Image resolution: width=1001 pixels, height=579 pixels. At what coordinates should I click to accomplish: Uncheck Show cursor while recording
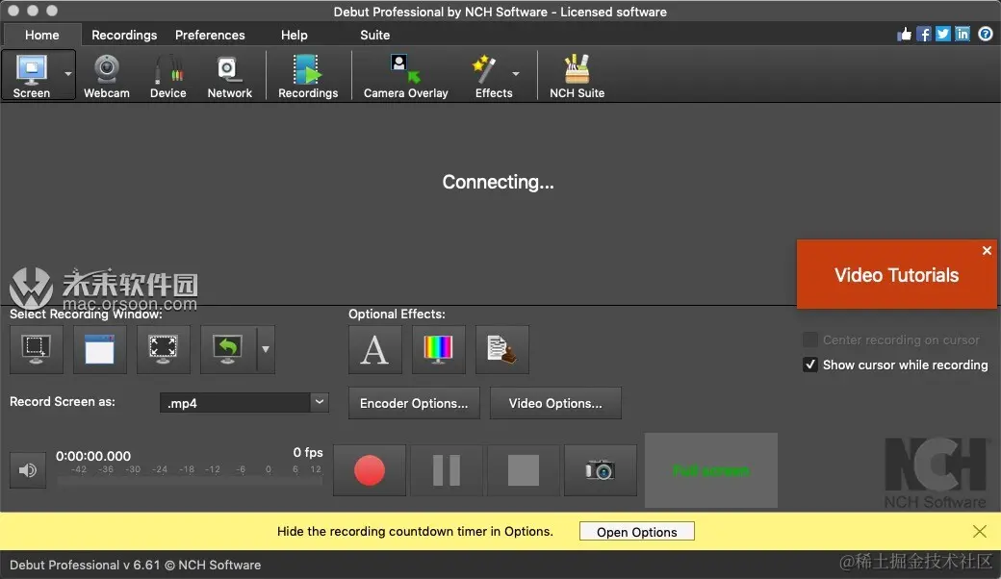click(809, 365)
